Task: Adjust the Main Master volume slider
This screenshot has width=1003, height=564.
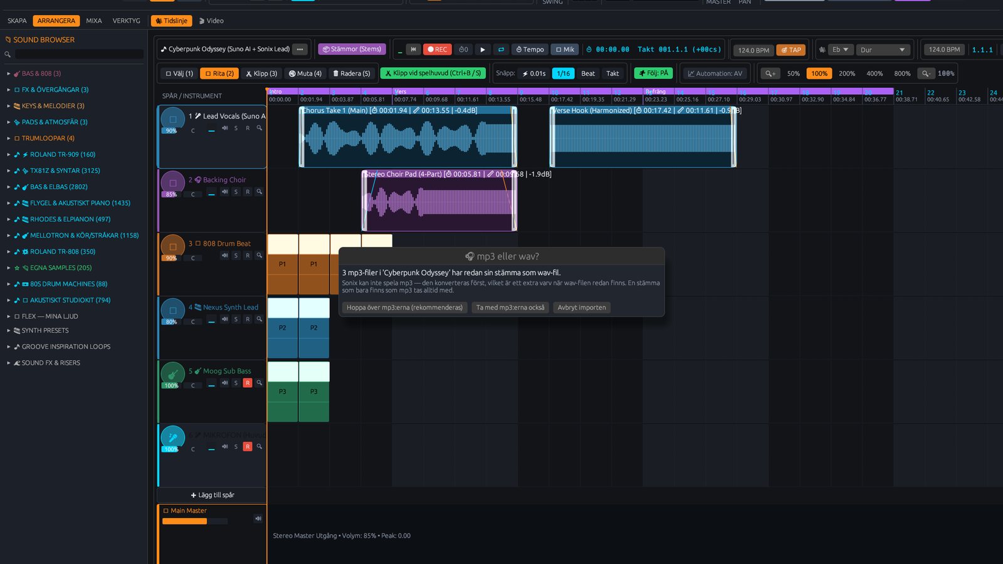Action: (194, 521)
